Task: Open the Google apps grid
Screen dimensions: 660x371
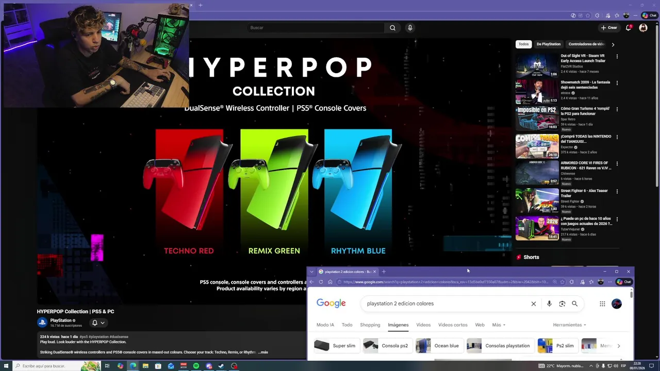Action: [x=602, y=304]
